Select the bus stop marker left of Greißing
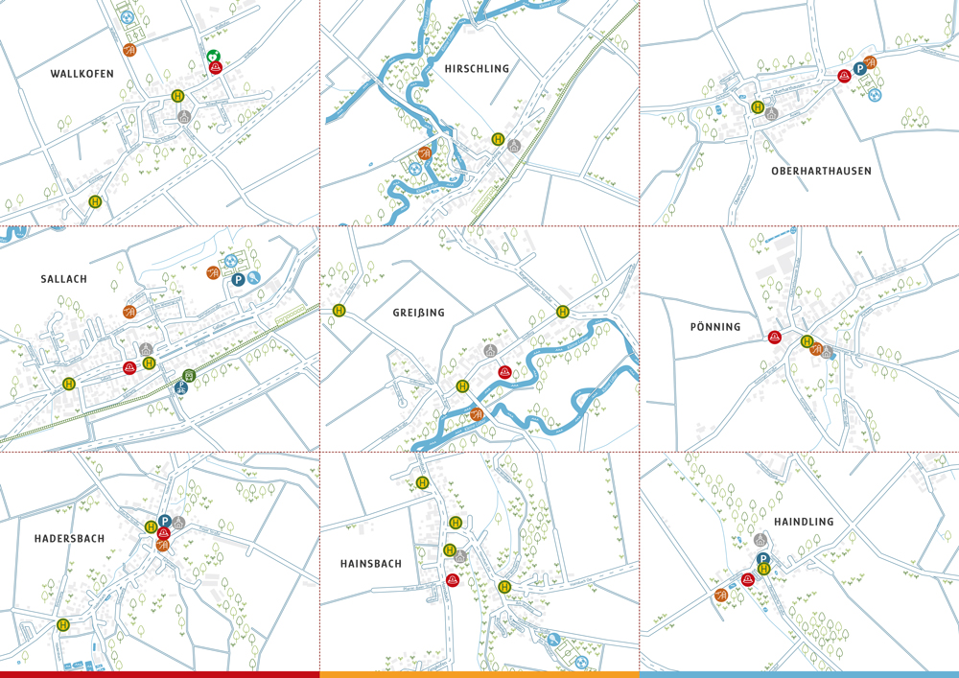 click(x=340, y=312)
